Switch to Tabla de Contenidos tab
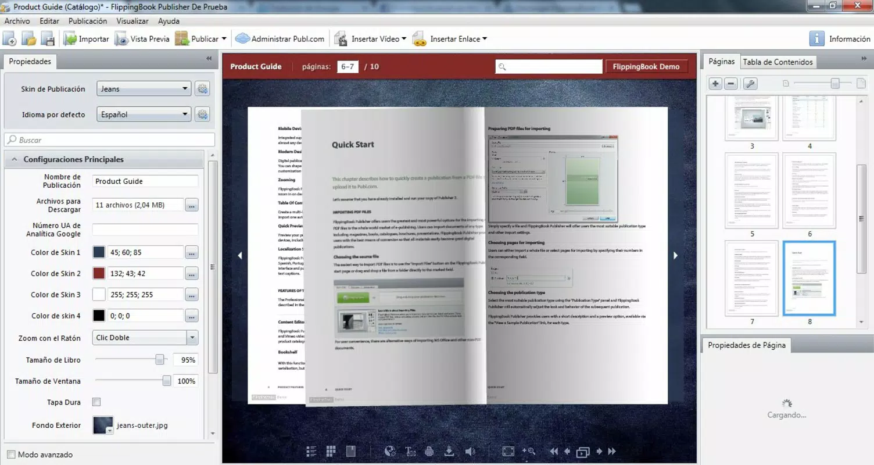 778,62
